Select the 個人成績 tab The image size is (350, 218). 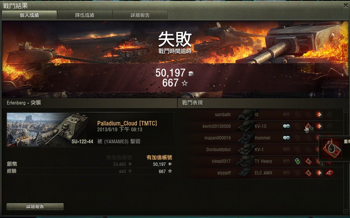29,15
